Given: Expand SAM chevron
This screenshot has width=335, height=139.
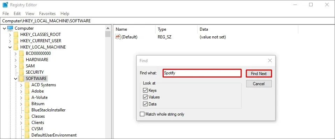Looking at the screenshot, I should pyautogui.click(x=16, y=66).
